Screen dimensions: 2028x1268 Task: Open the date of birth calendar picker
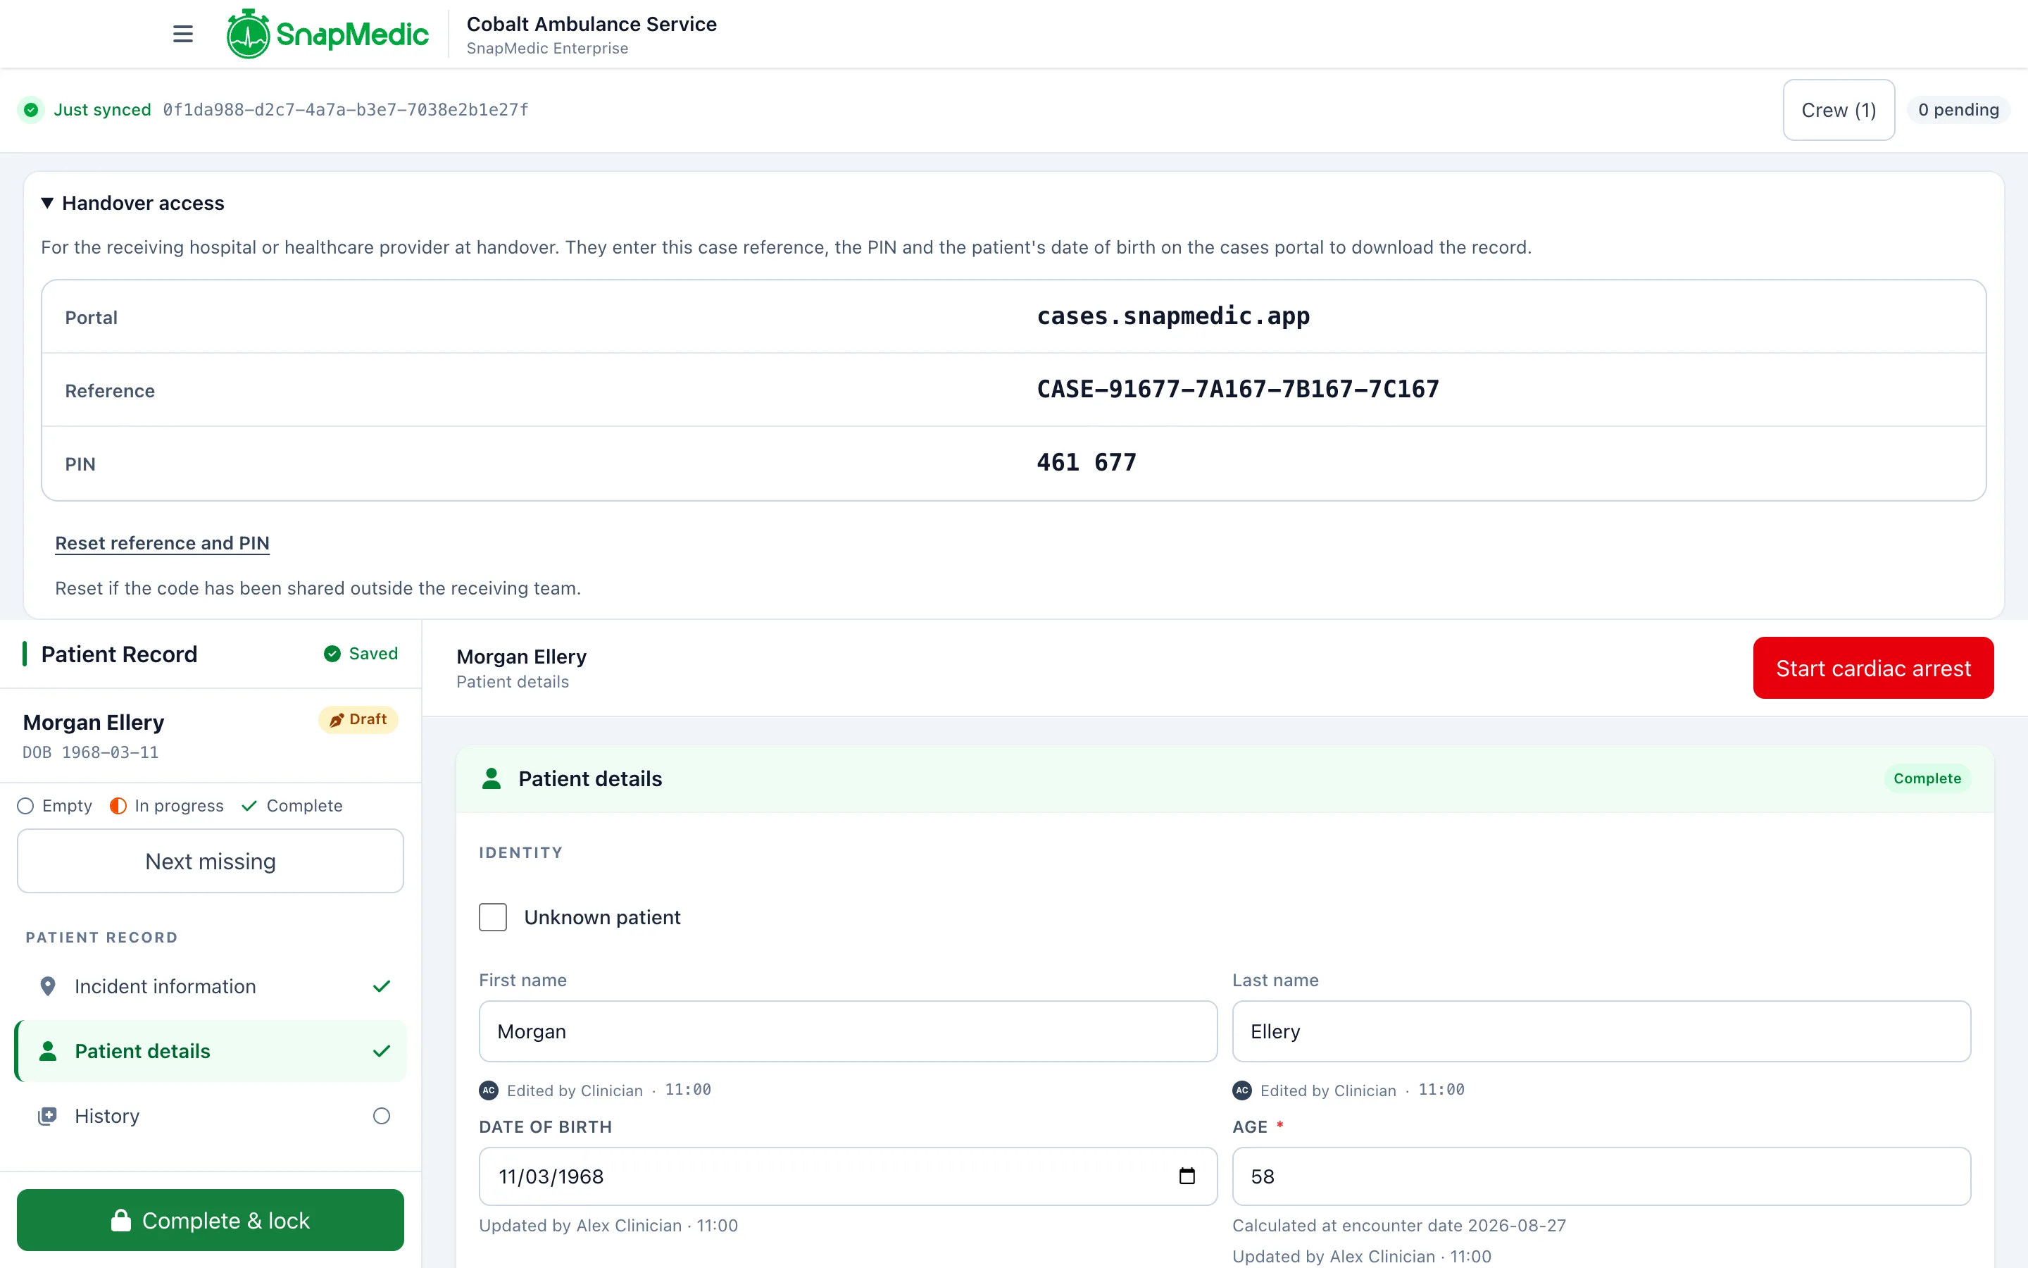(x=1187, y=1176)
